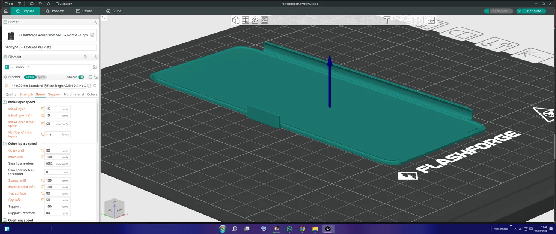This screenshot has width=556, height=234.
Task: Click the Outer wall speed field
Action: pyautogui.click(x=57, y=151)
